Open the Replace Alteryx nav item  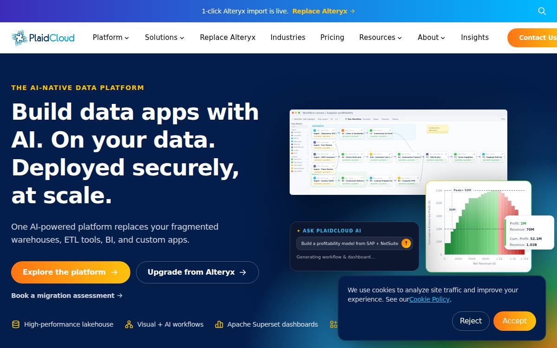(x=228, y=38)
